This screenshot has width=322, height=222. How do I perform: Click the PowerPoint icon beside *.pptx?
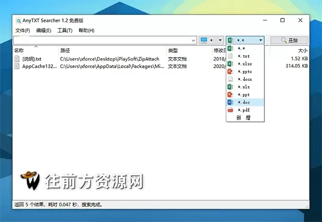tap(230, 71)
